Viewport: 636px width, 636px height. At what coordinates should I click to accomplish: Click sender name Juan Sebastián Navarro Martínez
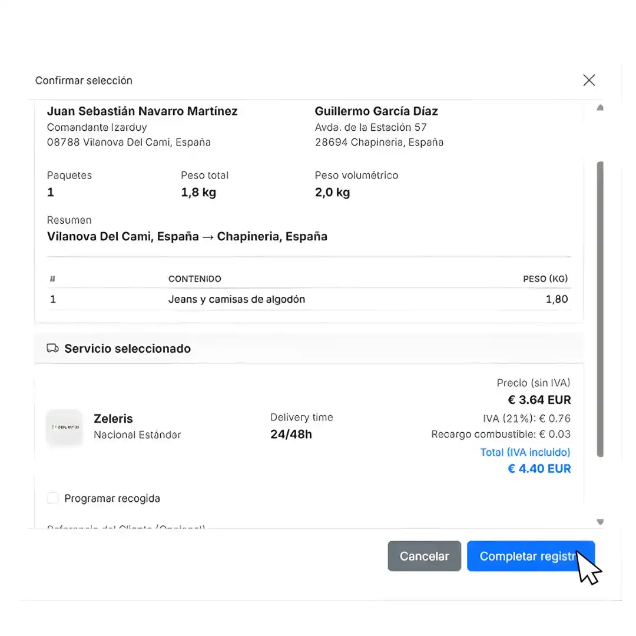pos(142,111)
